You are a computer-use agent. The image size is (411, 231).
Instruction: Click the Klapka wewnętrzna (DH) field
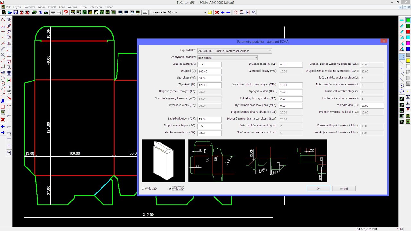click(x=209, y=133)
